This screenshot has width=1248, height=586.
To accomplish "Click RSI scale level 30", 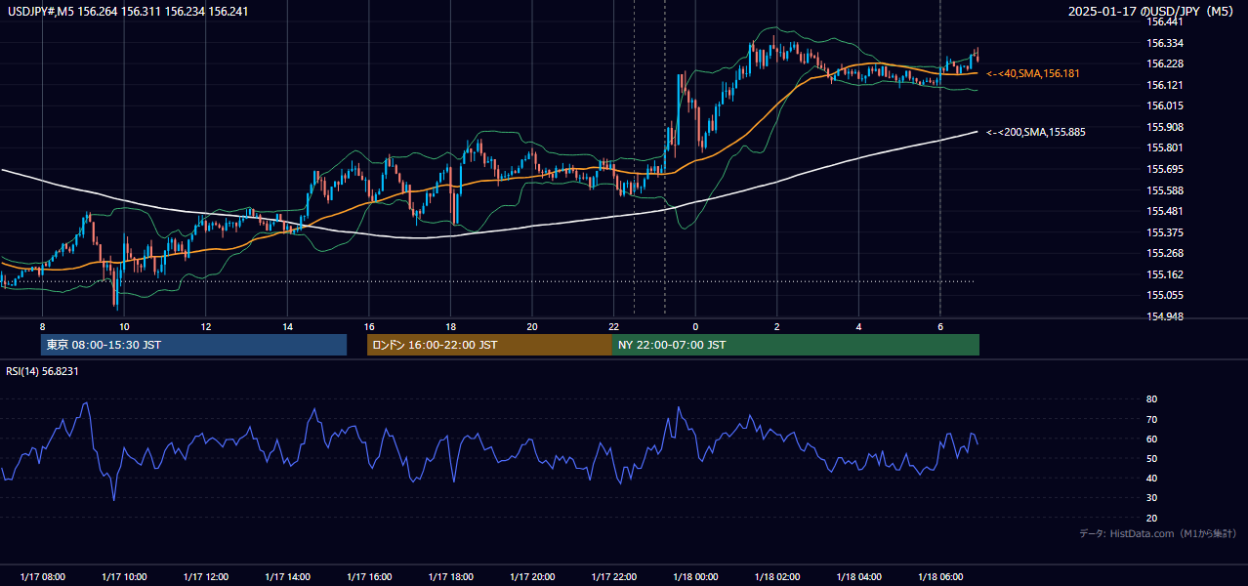I will point(1152,498).
